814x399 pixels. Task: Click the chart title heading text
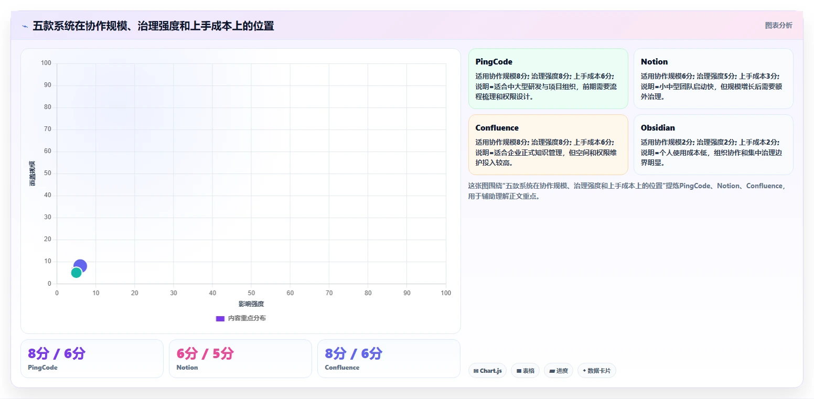153,26
